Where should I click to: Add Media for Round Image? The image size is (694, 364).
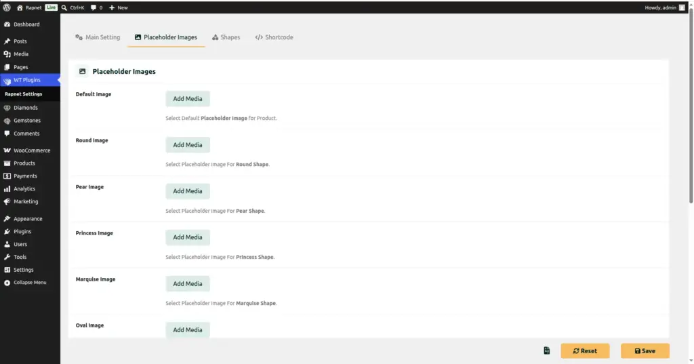(188, 145)
